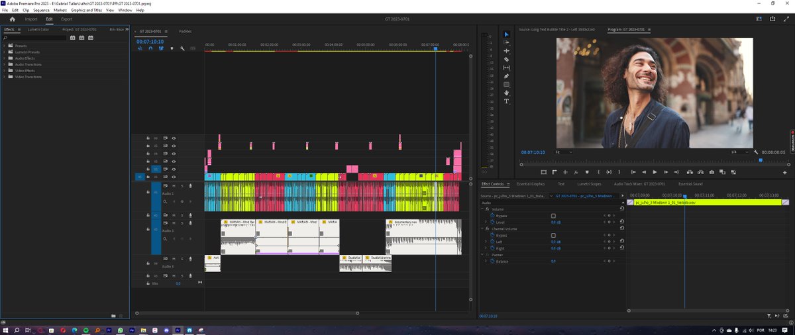Image resolution: width=795 pixels, height=335 pixels.
Task: Open the Markers menu
Action: click(60, 10)
